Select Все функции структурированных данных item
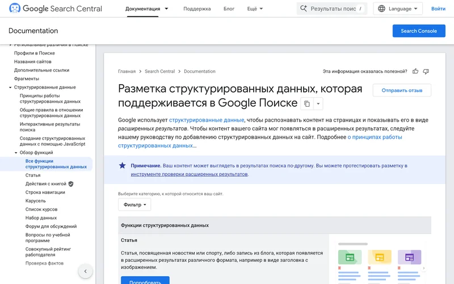The width and height of the screenshot is (454, 284). click(x=56, y=164)
